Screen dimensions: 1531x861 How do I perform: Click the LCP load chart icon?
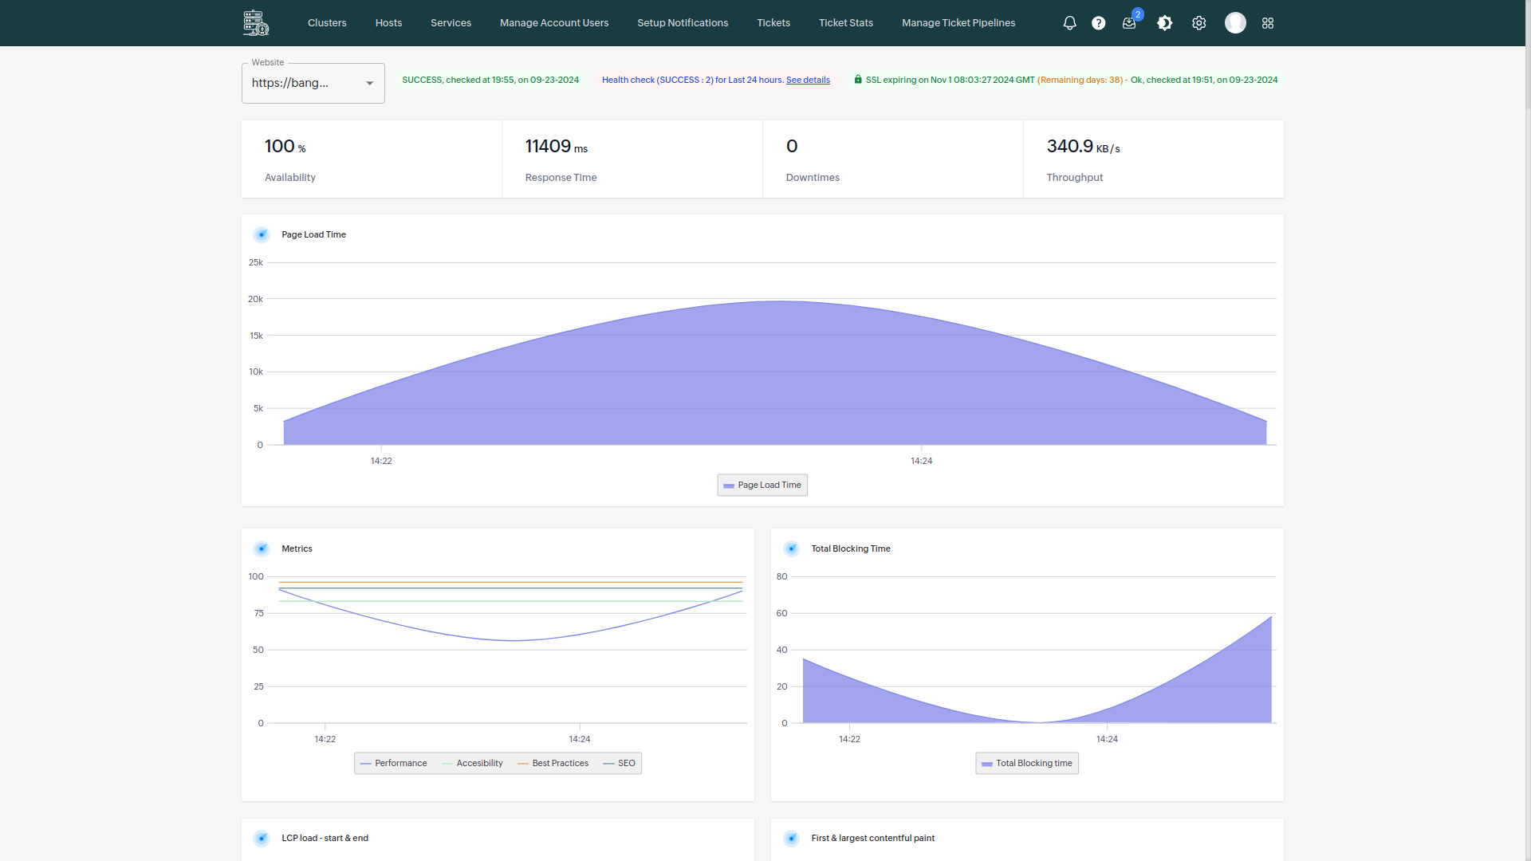coord(262,838)
